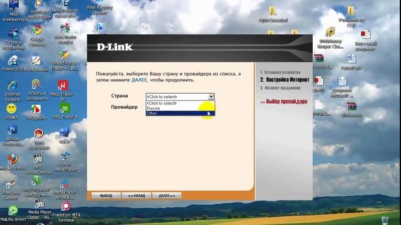Click step "Настройка Интернет" in the sidebar
Image resolution: width=401 pixels, height=225 pixels.
284,80
